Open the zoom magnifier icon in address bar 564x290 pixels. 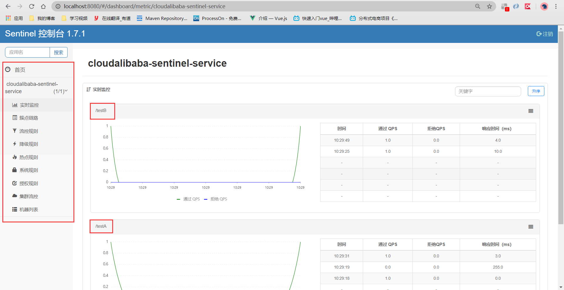[x=478, y=6]
